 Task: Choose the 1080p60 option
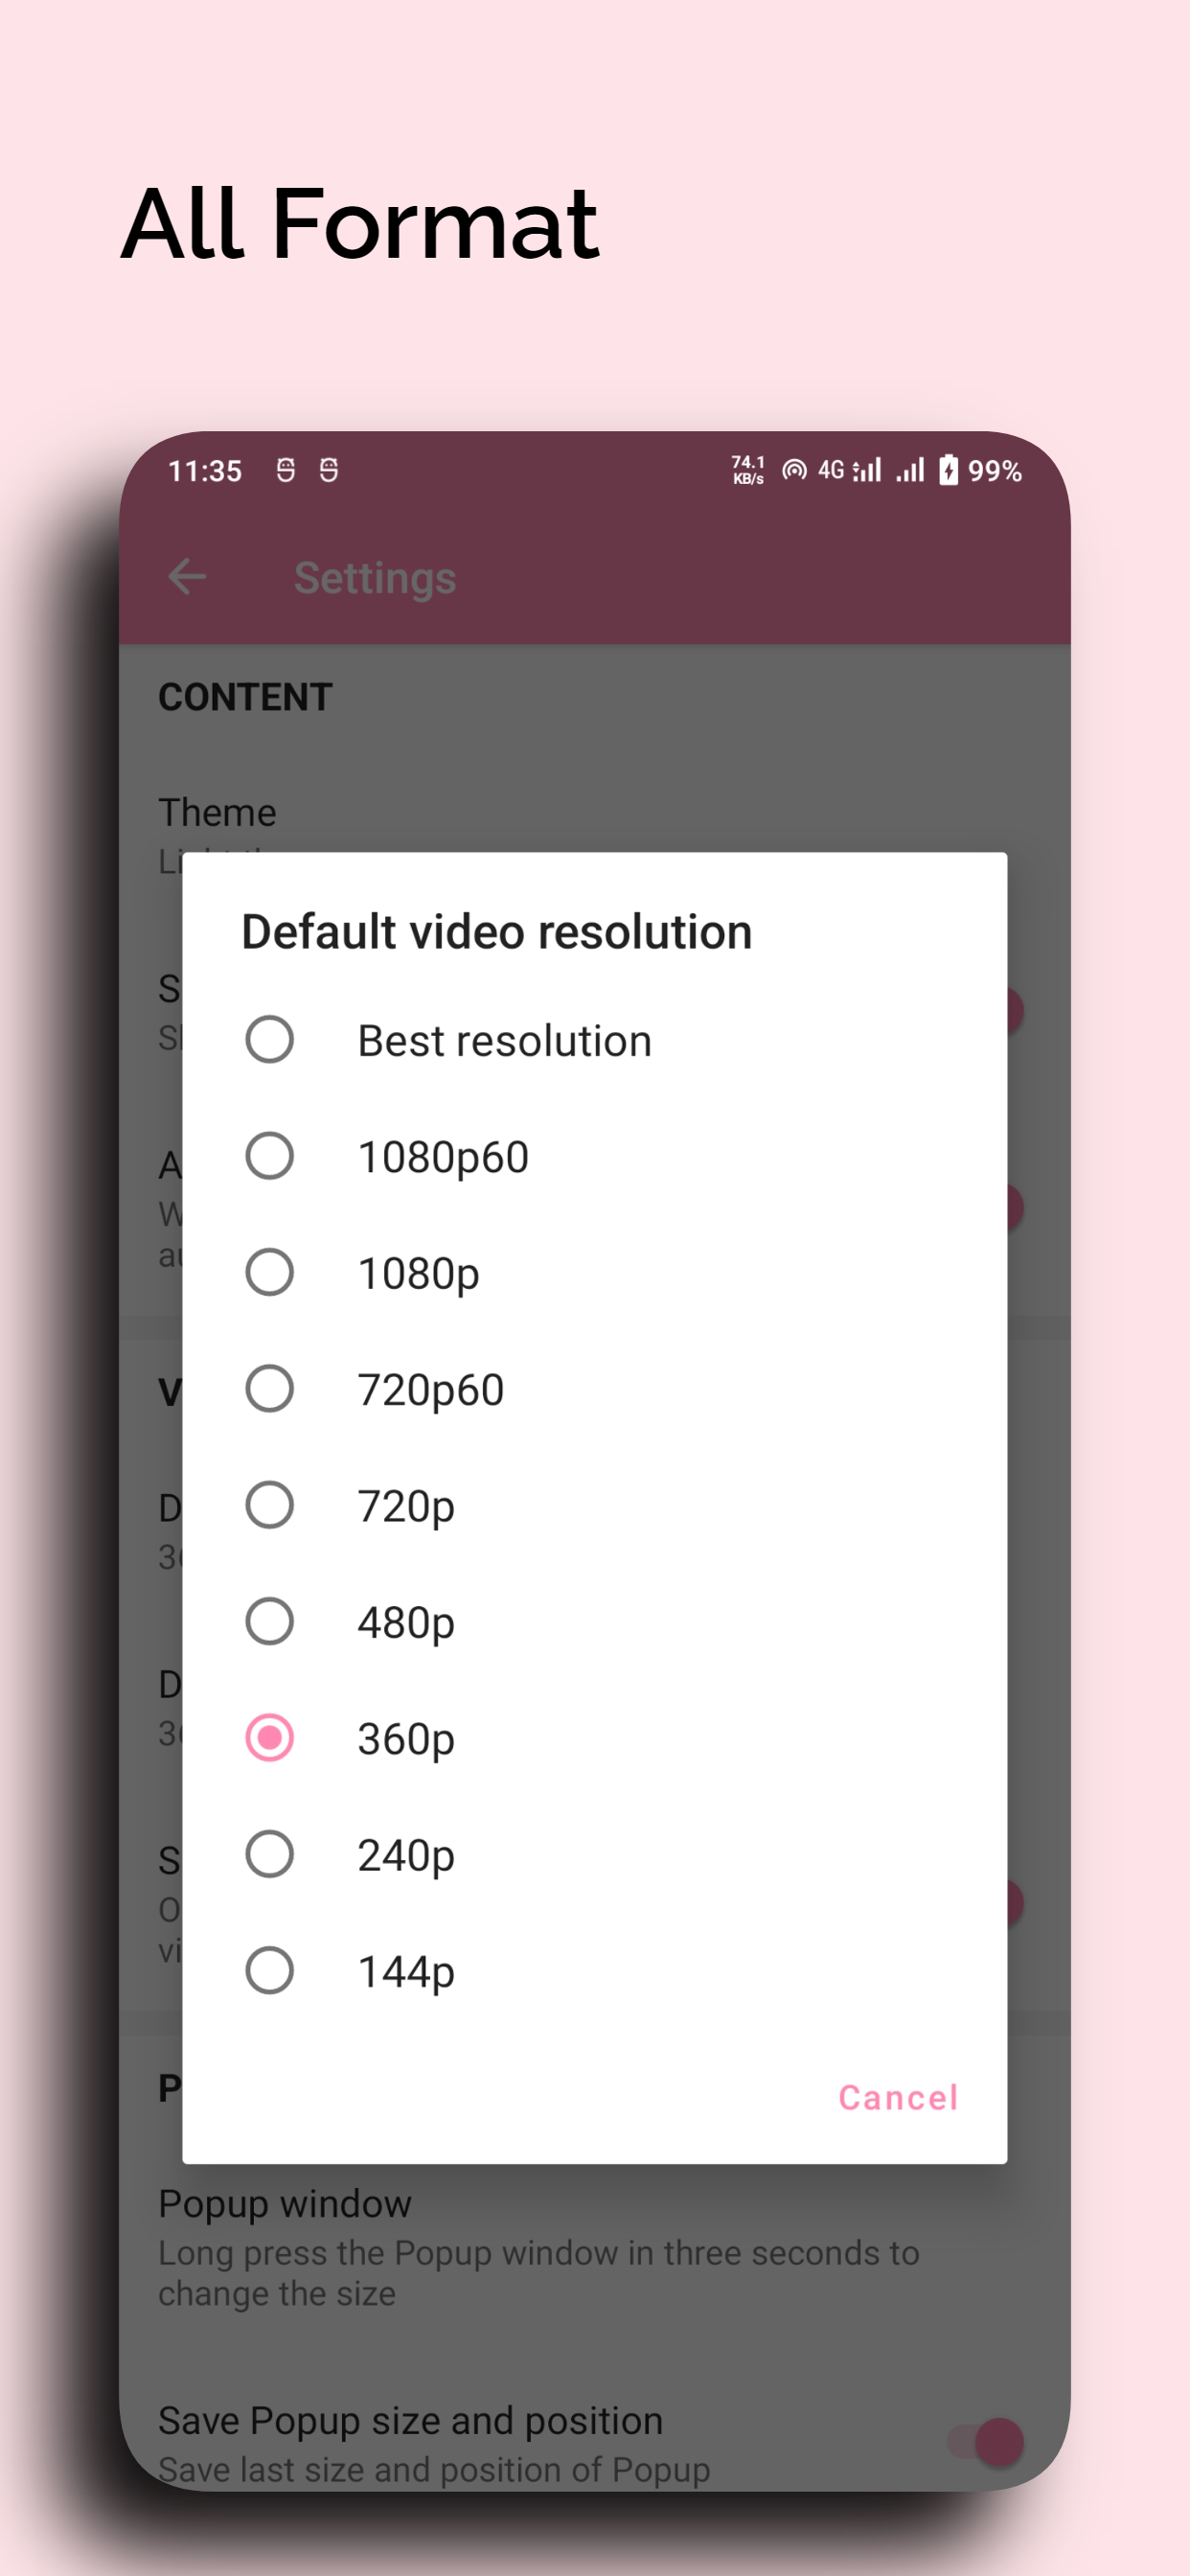point(270,1156)
